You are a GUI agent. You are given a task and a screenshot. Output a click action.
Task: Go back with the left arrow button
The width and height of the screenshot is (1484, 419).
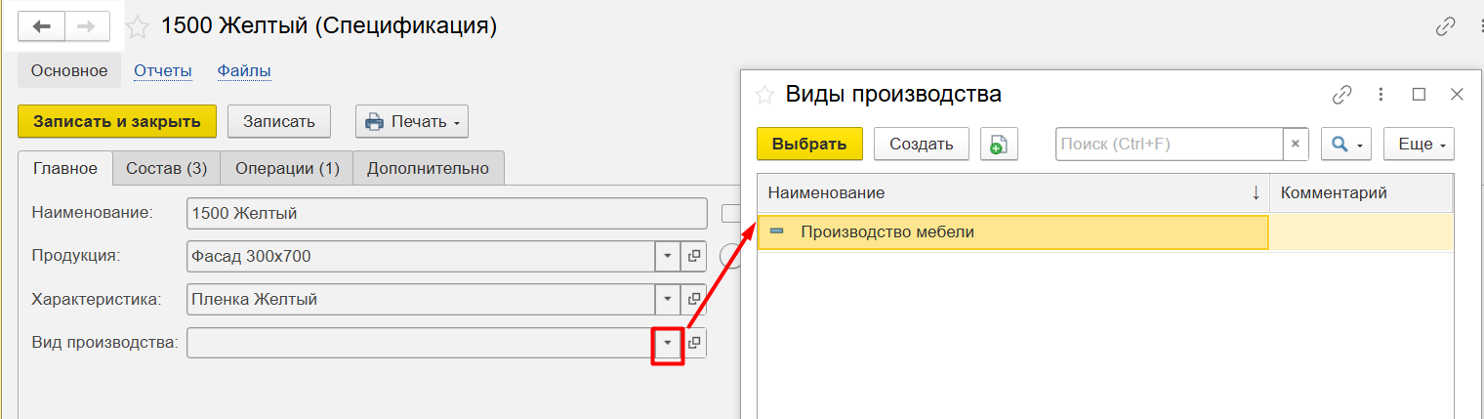(43, 26)
